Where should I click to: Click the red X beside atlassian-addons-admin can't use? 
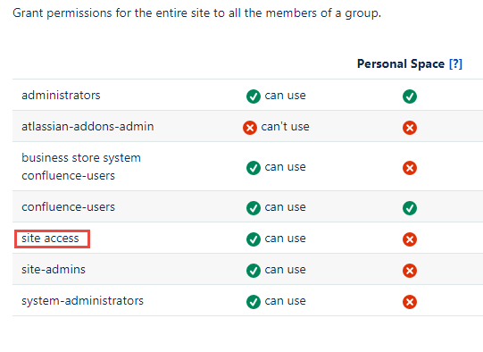[250, 128]
